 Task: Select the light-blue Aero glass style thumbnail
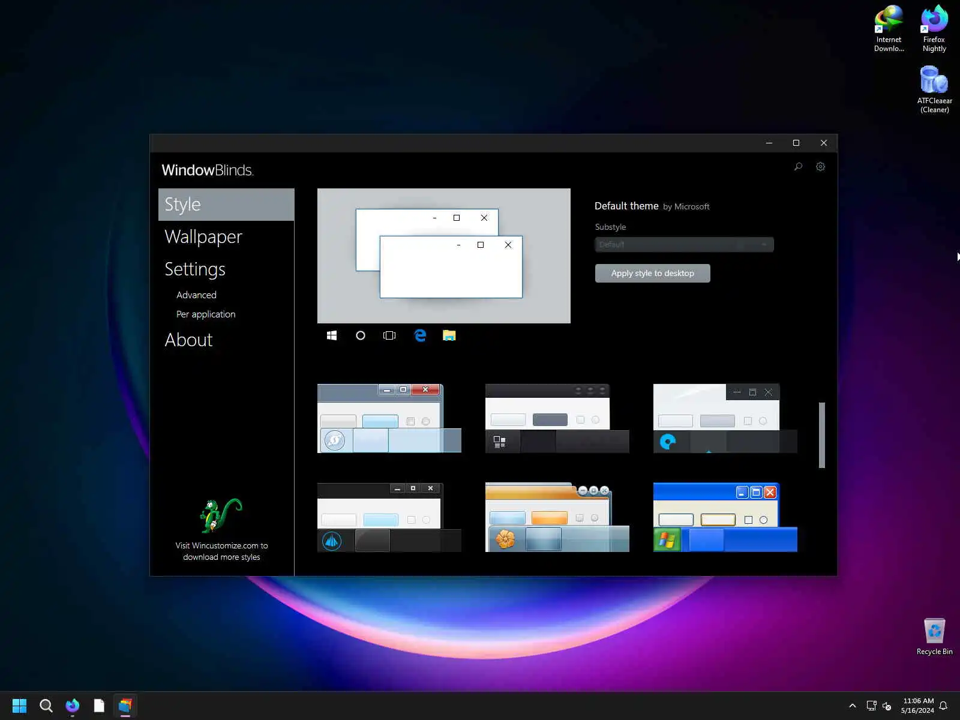coord(389,418)
